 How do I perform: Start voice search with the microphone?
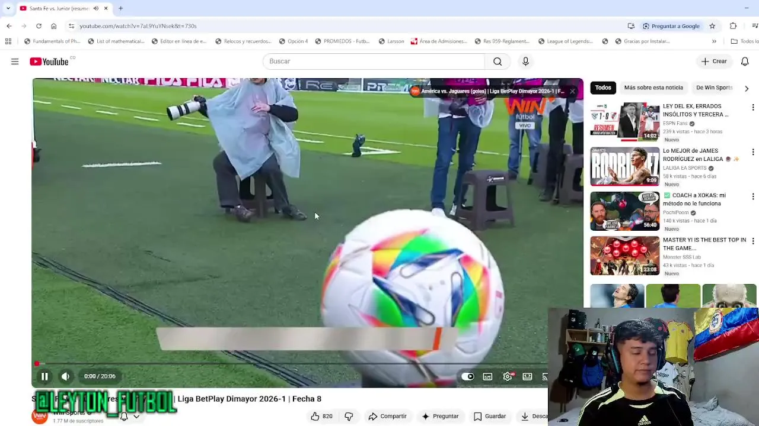click(x=525, y=62)
